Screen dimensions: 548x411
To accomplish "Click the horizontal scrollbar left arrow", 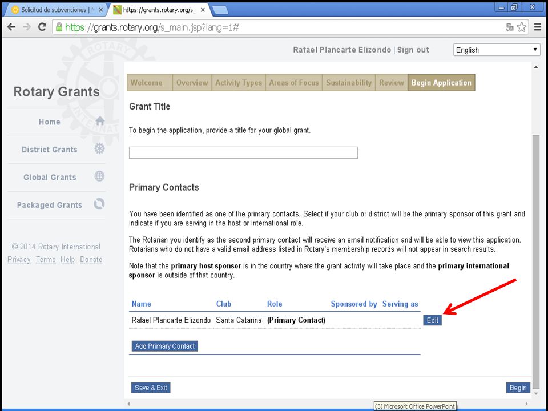I will coord(128,404).
